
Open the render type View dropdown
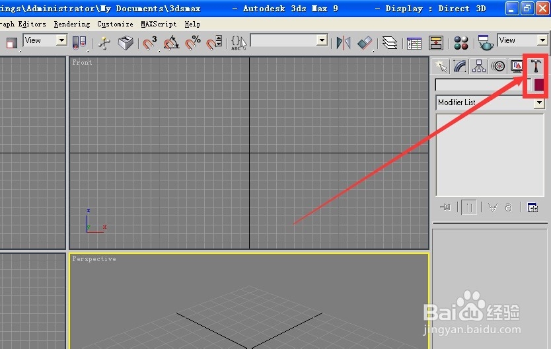(x=522, y=40)
